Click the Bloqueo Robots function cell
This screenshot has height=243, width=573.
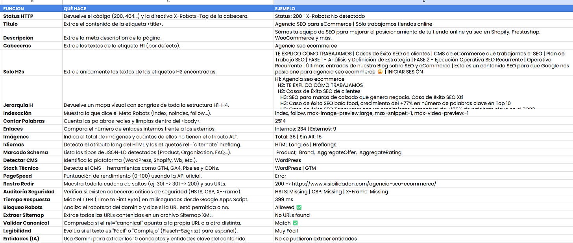click(x=31, y=208)
